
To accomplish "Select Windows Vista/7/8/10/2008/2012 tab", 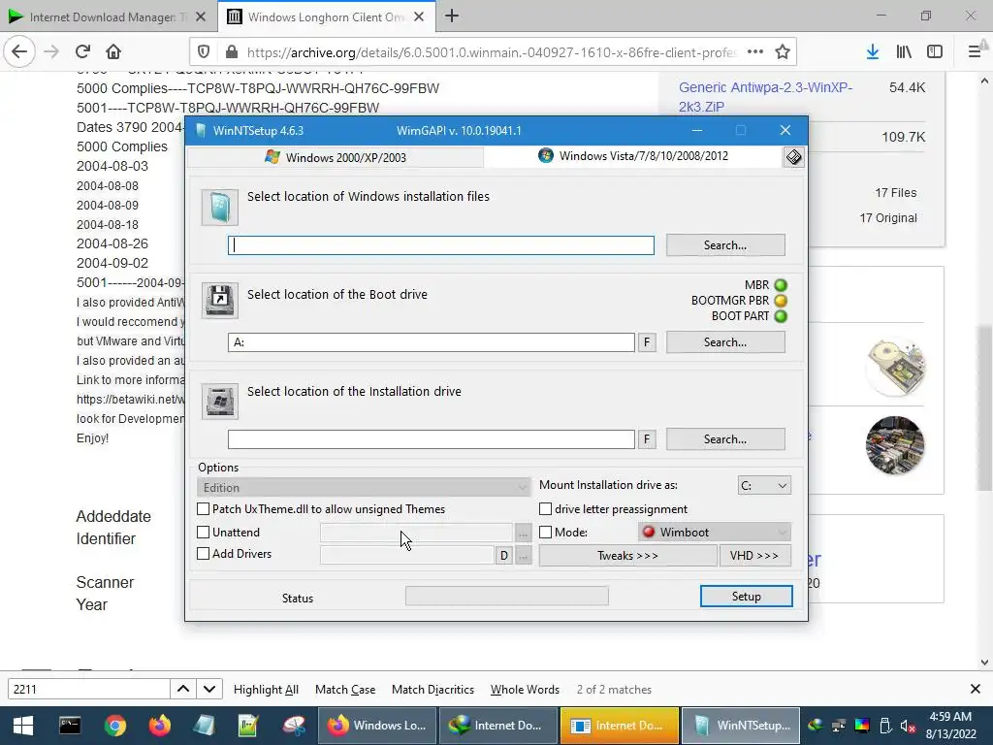I will [x=633, y=156].
